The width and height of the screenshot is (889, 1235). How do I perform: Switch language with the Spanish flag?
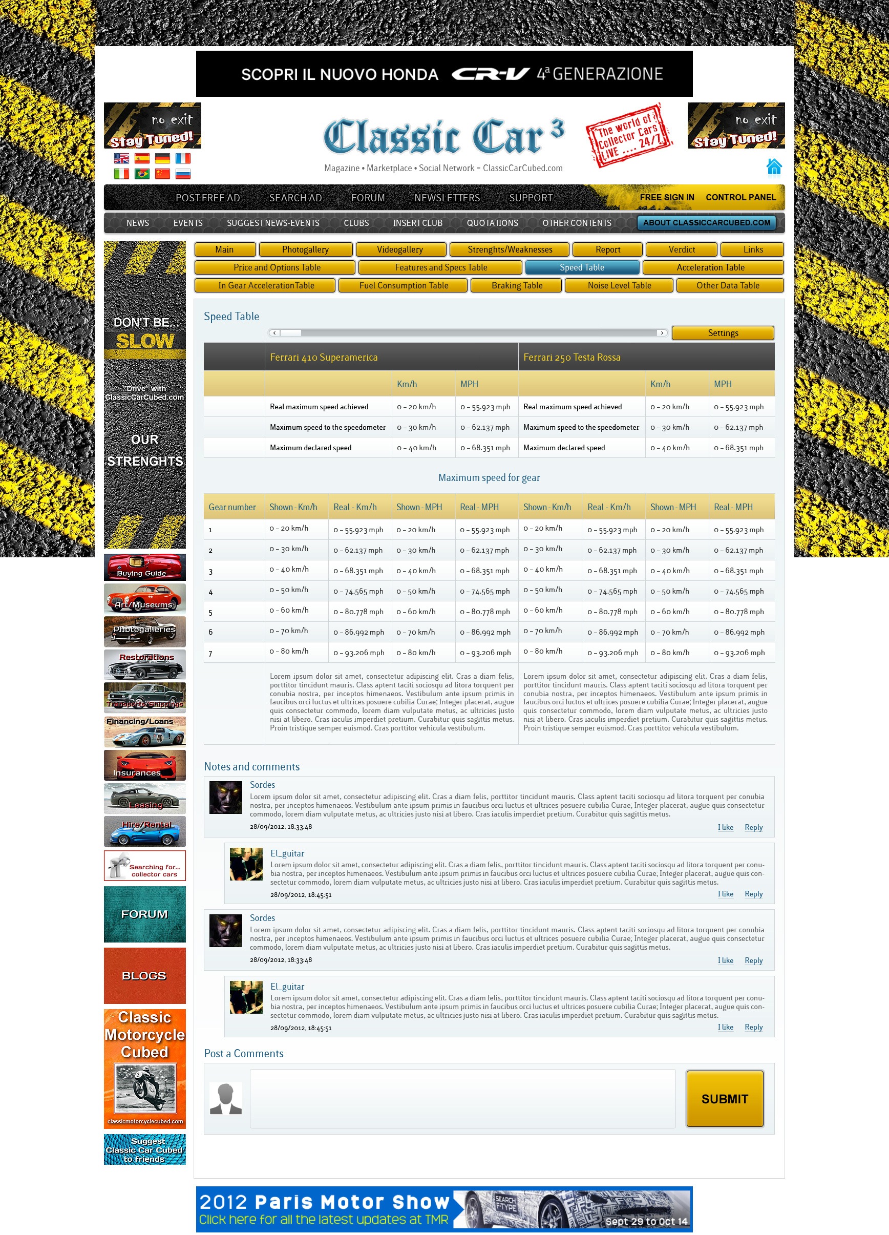[x=142, y=158]
